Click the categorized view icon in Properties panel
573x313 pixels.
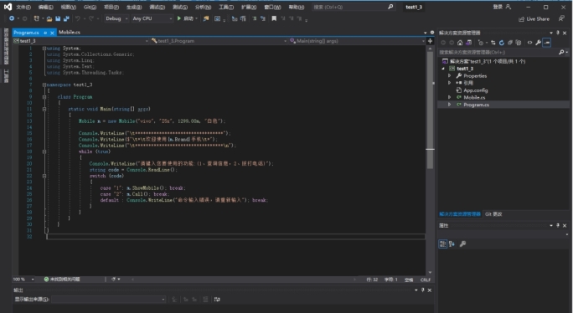(442, 244)
